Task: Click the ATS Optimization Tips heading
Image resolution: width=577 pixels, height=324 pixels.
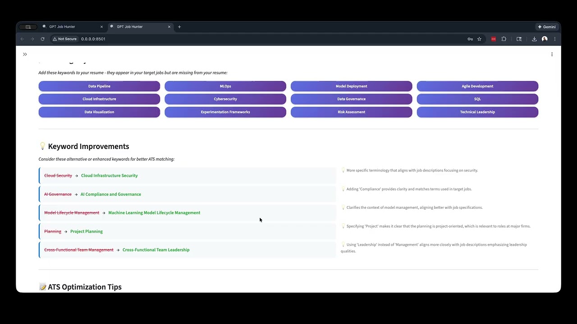Action: (85, 287)
